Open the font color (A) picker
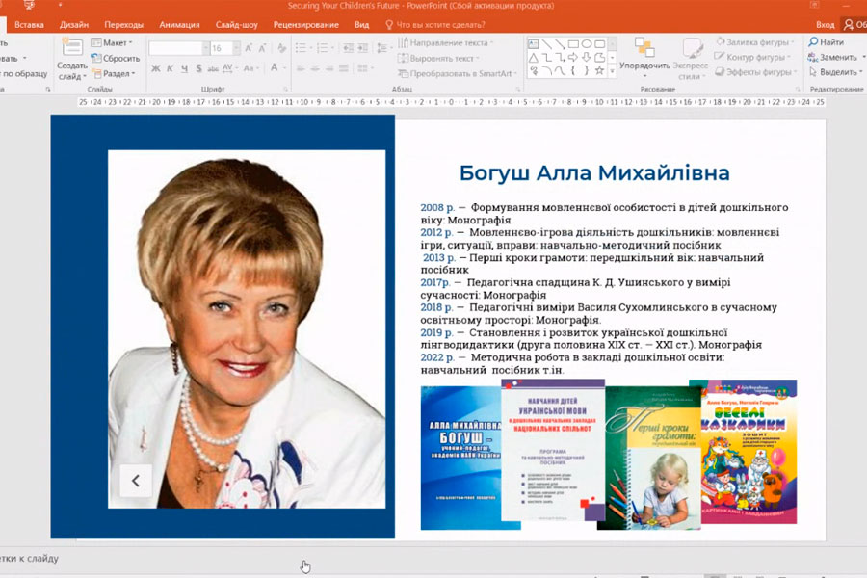Image resolution: width=867 pixels, height=578 pixels. coord(275,68)
